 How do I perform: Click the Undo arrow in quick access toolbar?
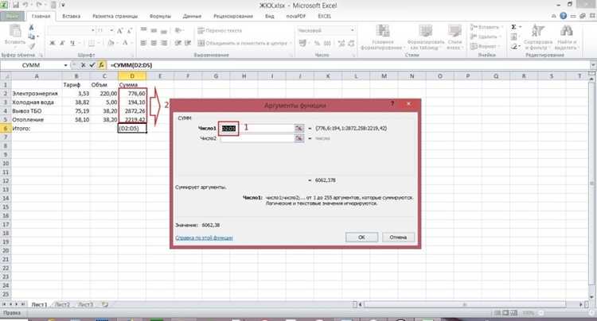(x=25, y=5)
